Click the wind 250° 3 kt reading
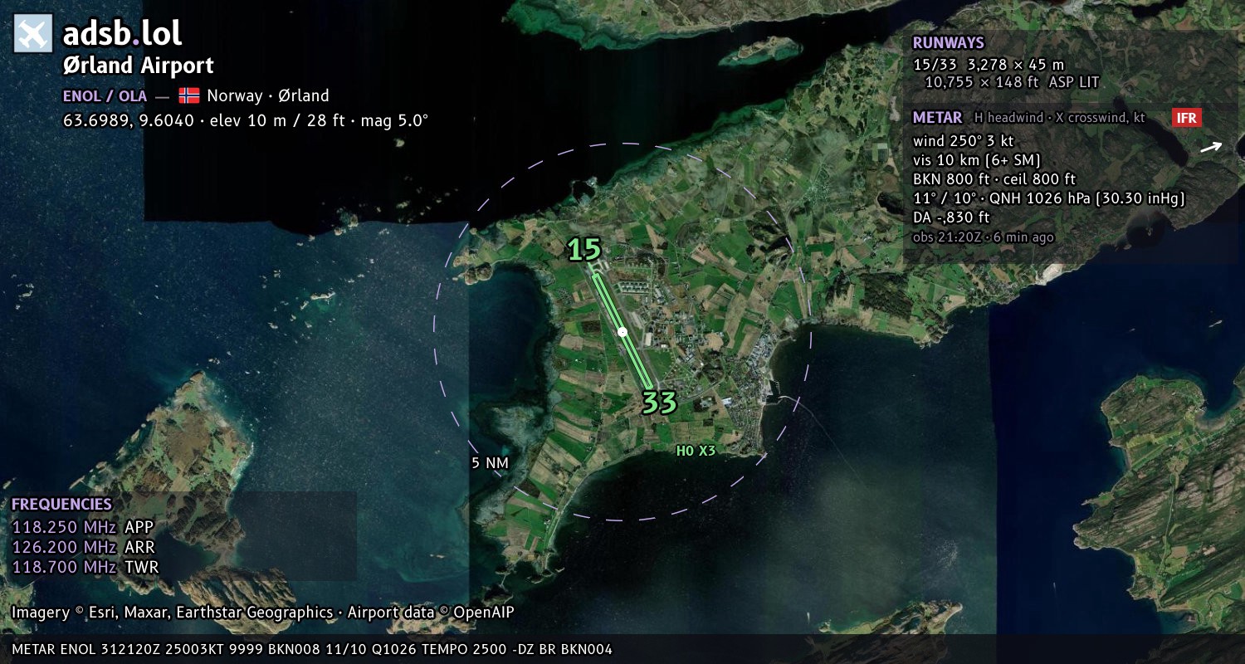This screenshot has width=1245, height=664. (964, 141)
